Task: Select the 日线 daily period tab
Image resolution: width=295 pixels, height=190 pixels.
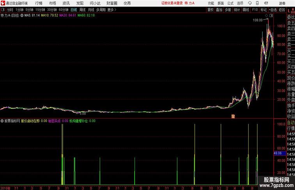Action: (74, 10)
